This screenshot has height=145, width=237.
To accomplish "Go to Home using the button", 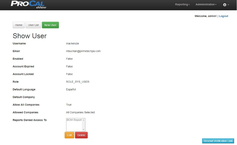I will (x=19, y=25).
